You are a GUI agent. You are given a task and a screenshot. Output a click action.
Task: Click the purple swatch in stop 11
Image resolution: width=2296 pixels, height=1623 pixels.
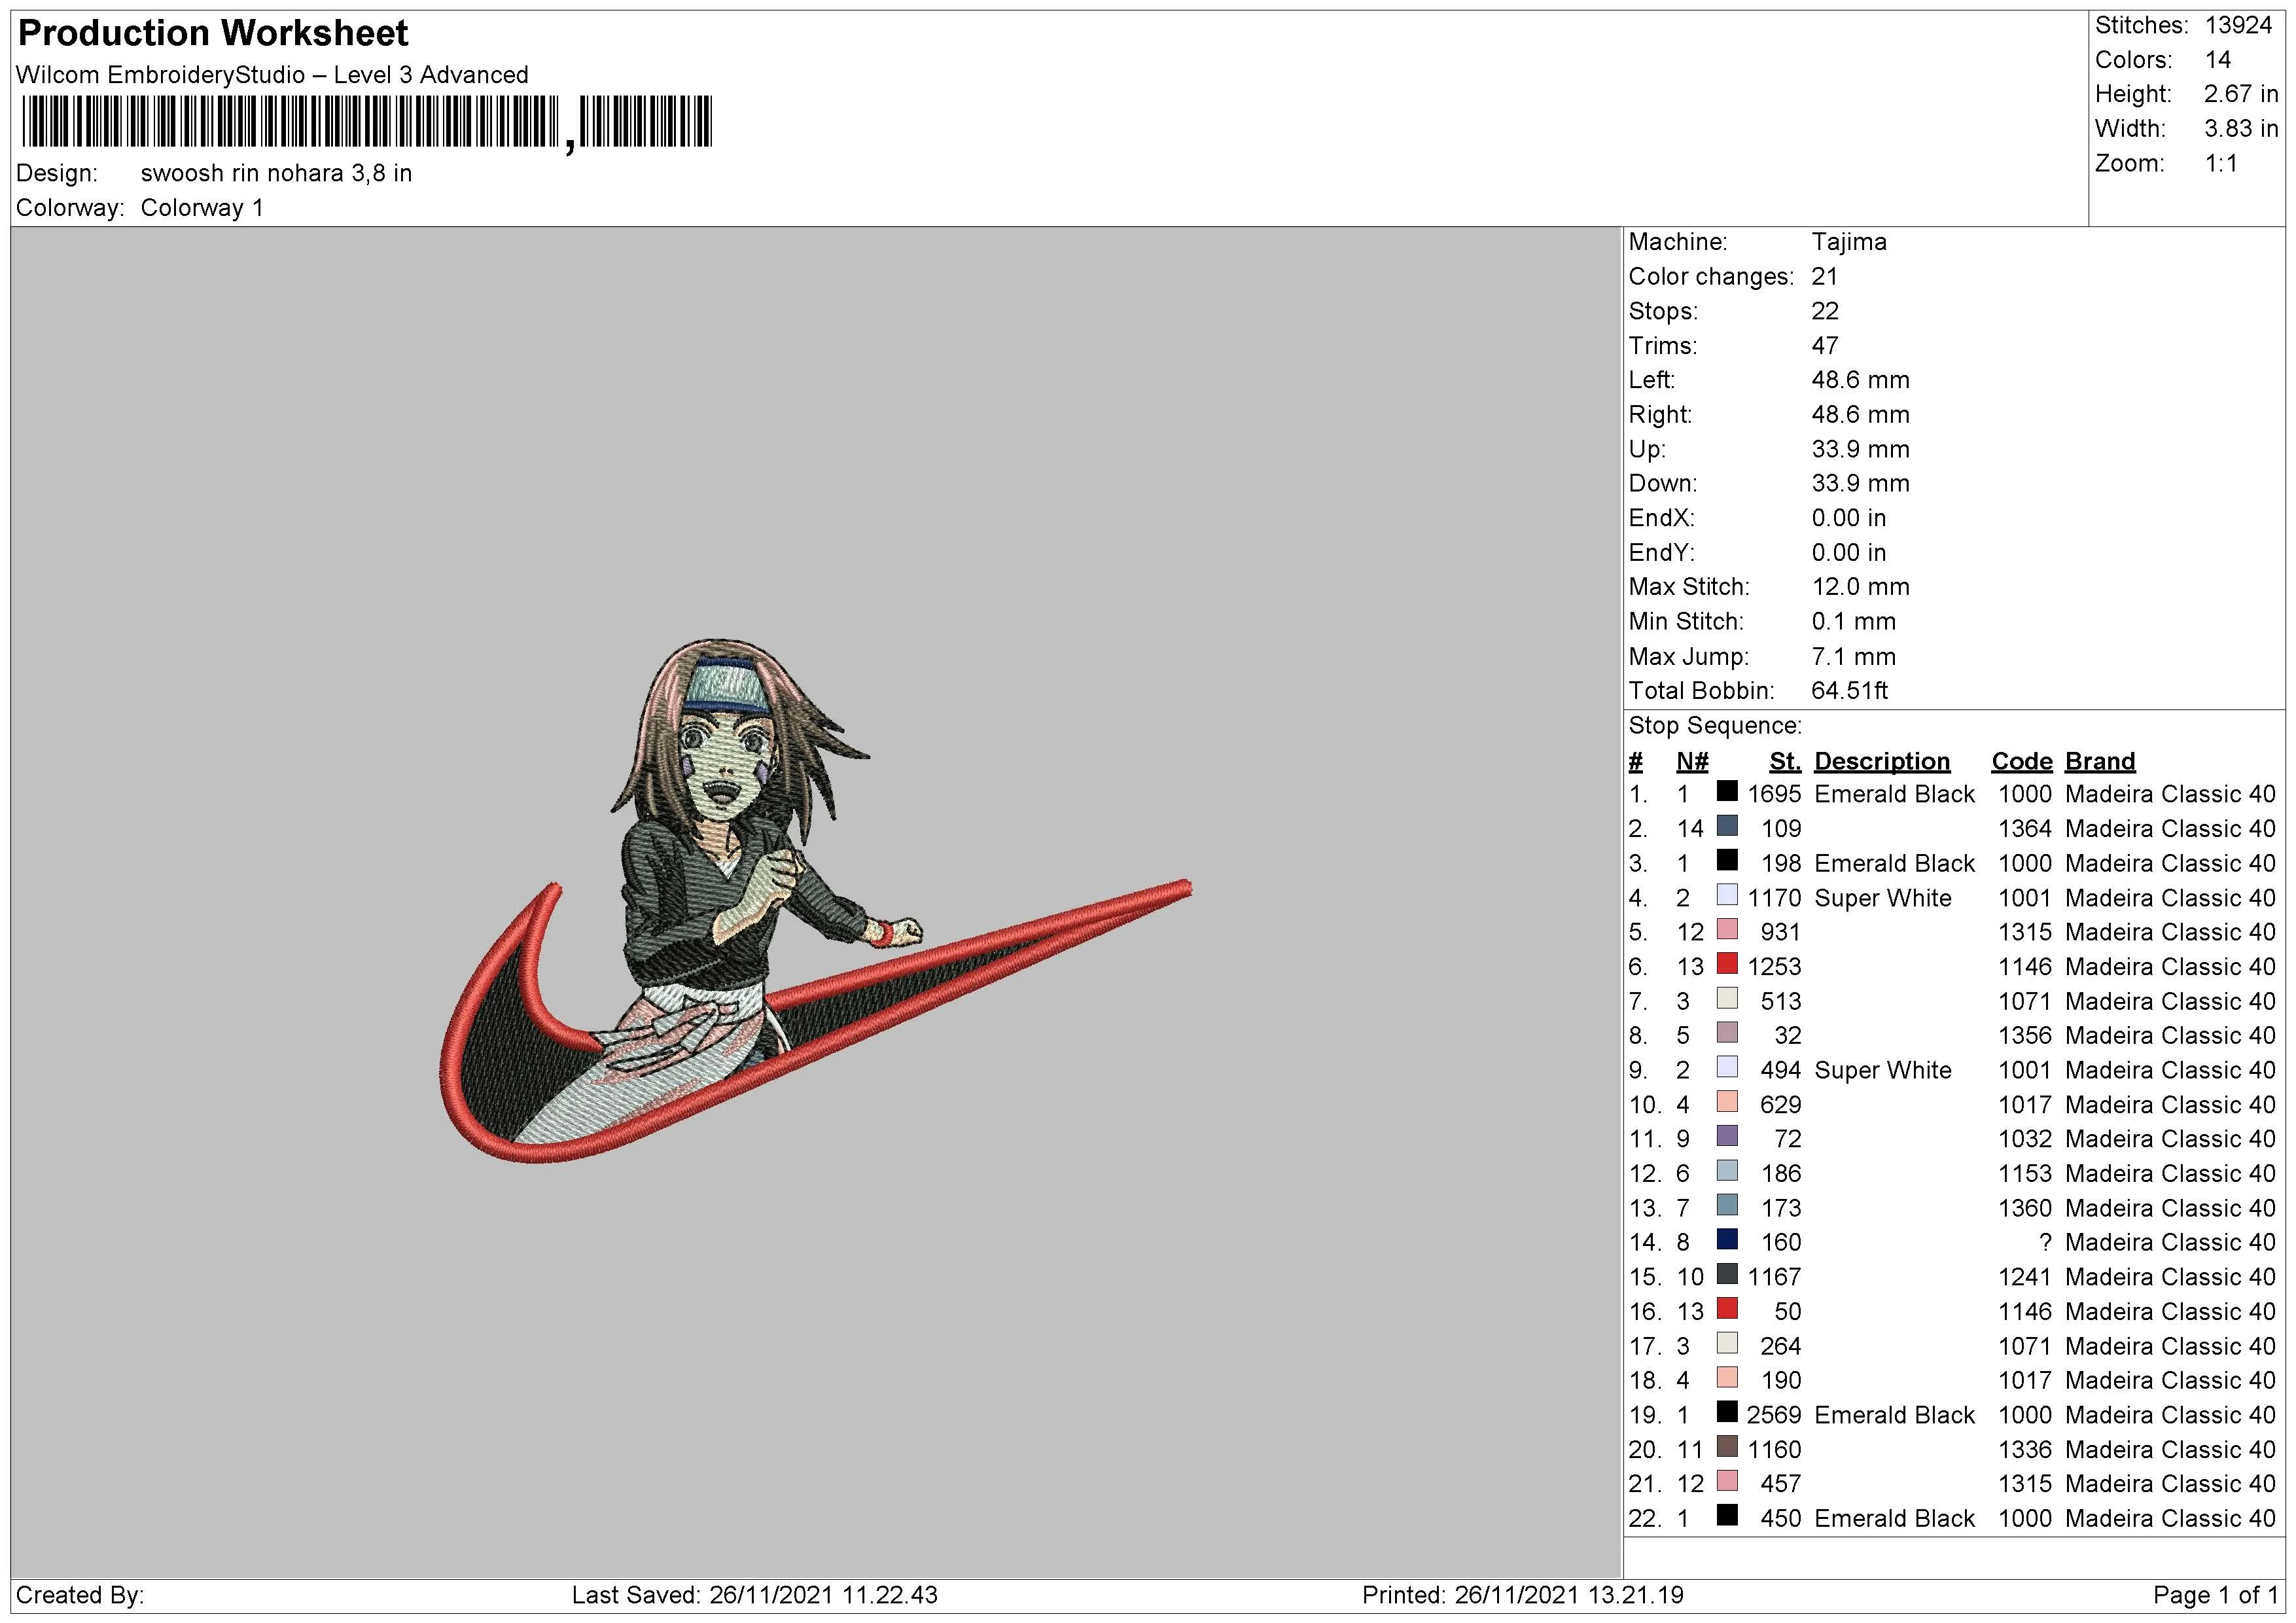[x=1727, y=1137]
